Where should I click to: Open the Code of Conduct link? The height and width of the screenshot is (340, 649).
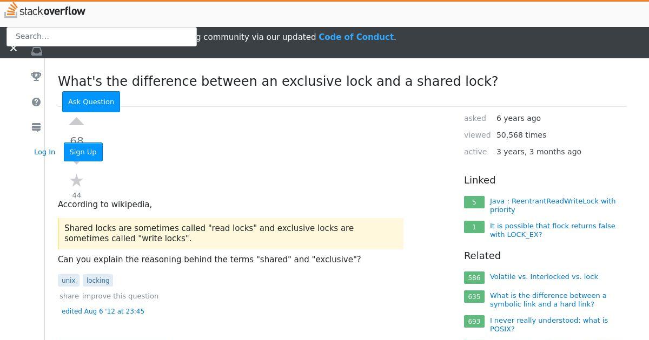point(356,37)
